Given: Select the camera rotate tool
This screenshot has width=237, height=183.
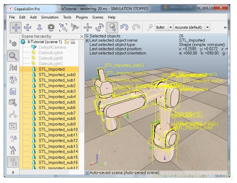Looking at the screenshot, I should [x=28, y=28].
